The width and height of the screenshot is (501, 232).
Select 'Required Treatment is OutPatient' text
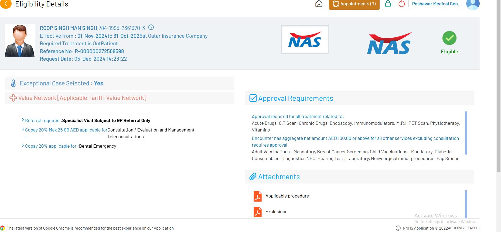79,43
